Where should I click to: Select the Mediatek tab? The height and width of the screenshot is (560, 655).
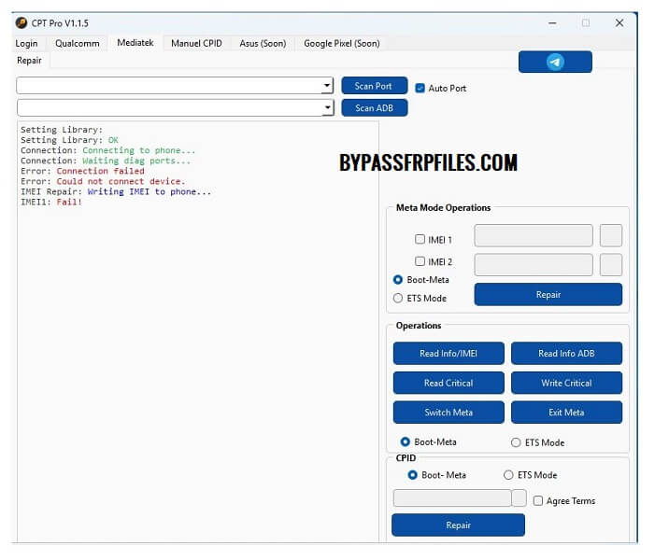[x=135, y=43]
